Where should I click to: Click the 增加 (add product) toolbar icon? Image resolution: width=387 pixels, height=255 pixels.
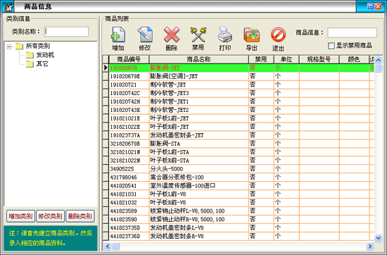pyautogui.click(x=118, y=35)
